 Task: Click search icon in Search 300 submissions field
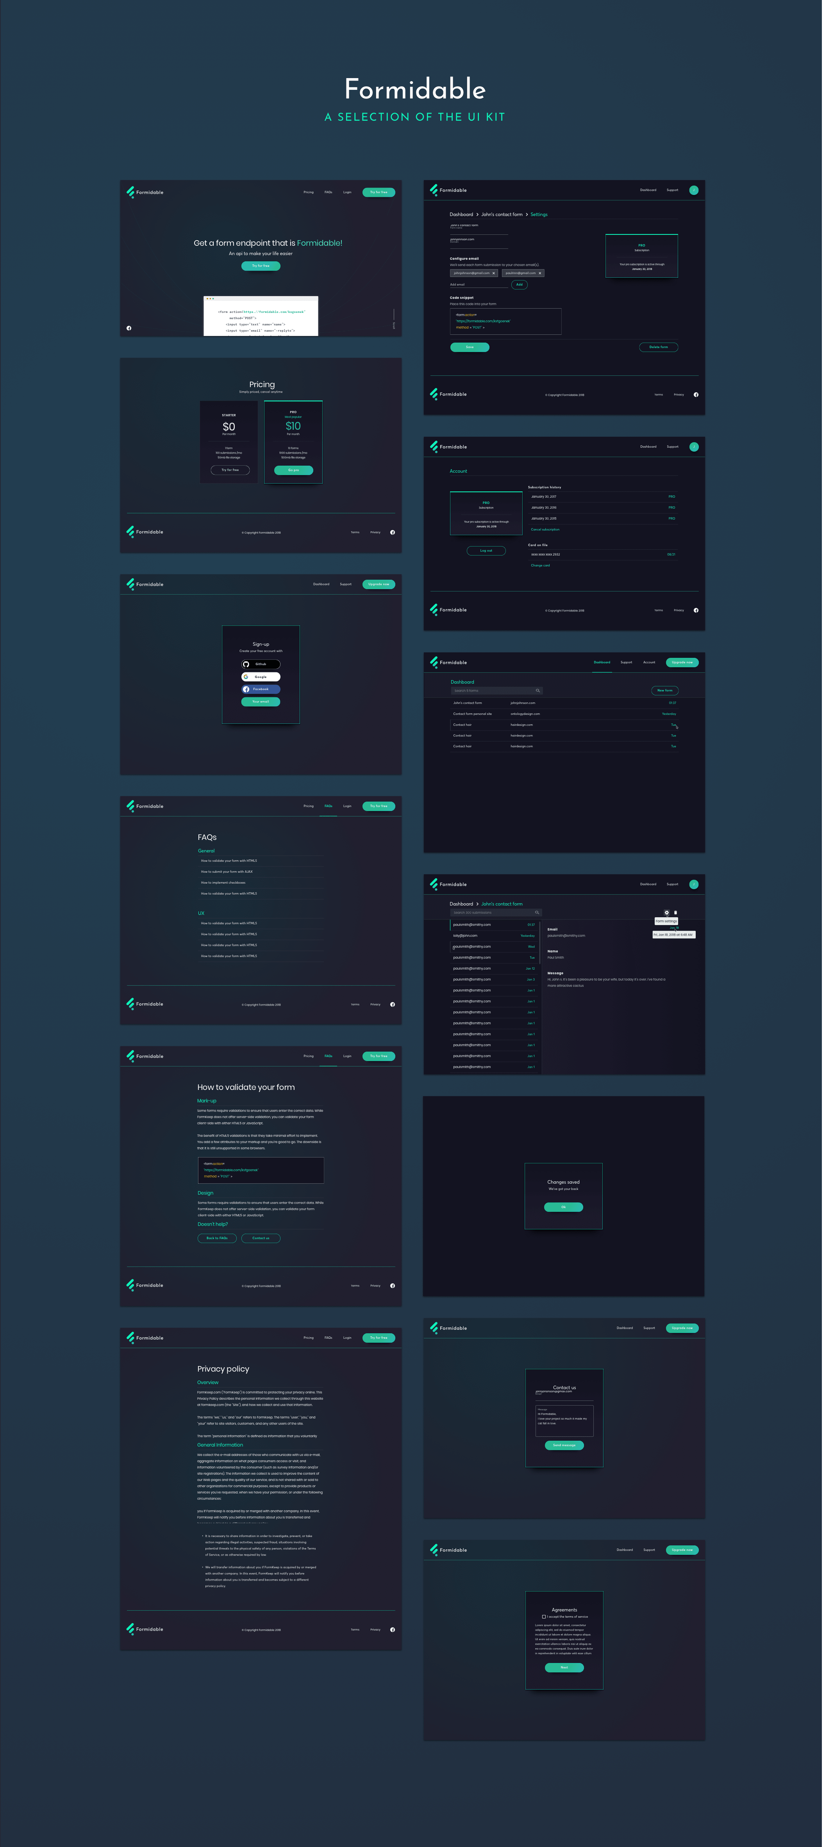click(537, 913)
